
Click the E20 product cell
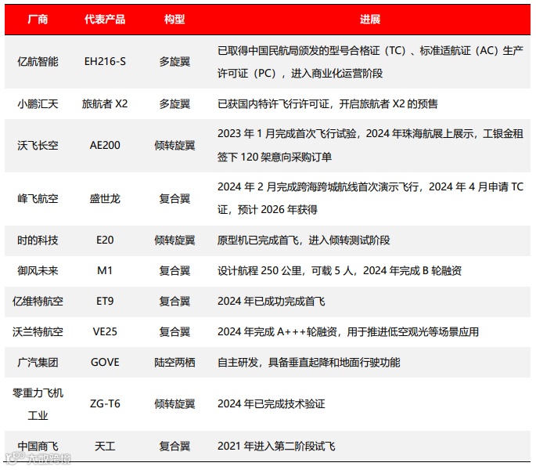tap(105, 240)
